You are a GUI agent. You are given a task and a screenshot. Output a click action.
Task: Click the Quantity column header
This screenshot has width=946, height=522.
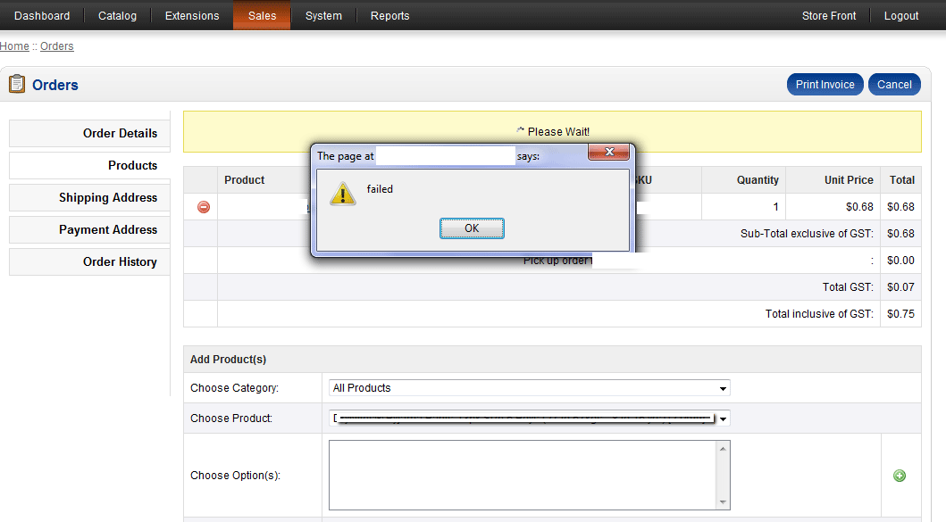click(758, 179)
